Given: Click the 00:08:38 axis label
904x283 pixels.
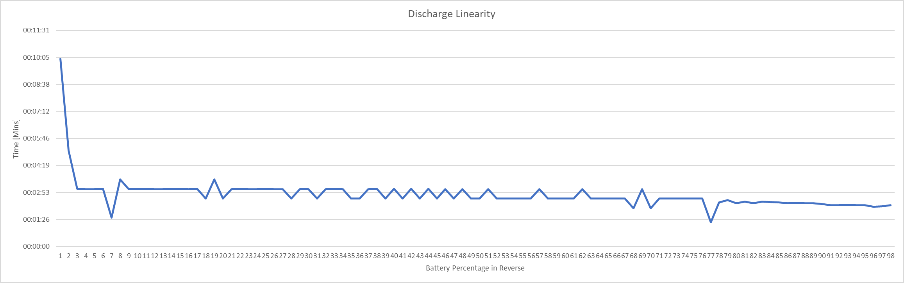Looking at the screenshot, I should pyautogui.click(x=36, y=84).
